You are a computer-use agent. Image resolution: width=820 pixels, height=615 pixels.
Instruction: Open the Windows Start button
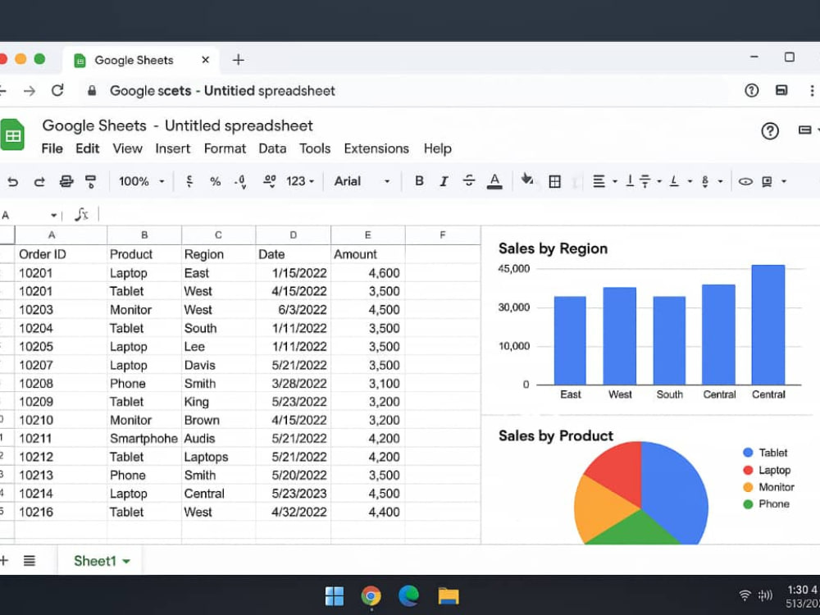[x=335, y=595]
